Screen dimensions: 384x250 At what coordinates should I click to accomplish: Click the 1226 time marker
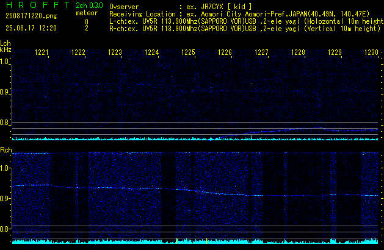(x=225, y=52)
